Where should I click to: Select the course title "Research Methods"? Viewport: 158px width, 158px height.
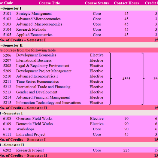pos(31,29)
